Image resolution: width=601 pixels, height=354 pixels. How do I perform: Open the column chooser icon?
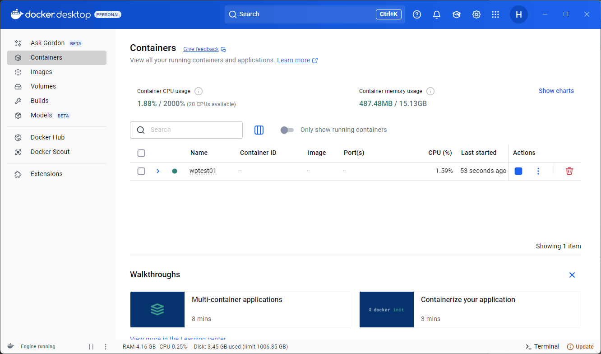pos(259,130)
